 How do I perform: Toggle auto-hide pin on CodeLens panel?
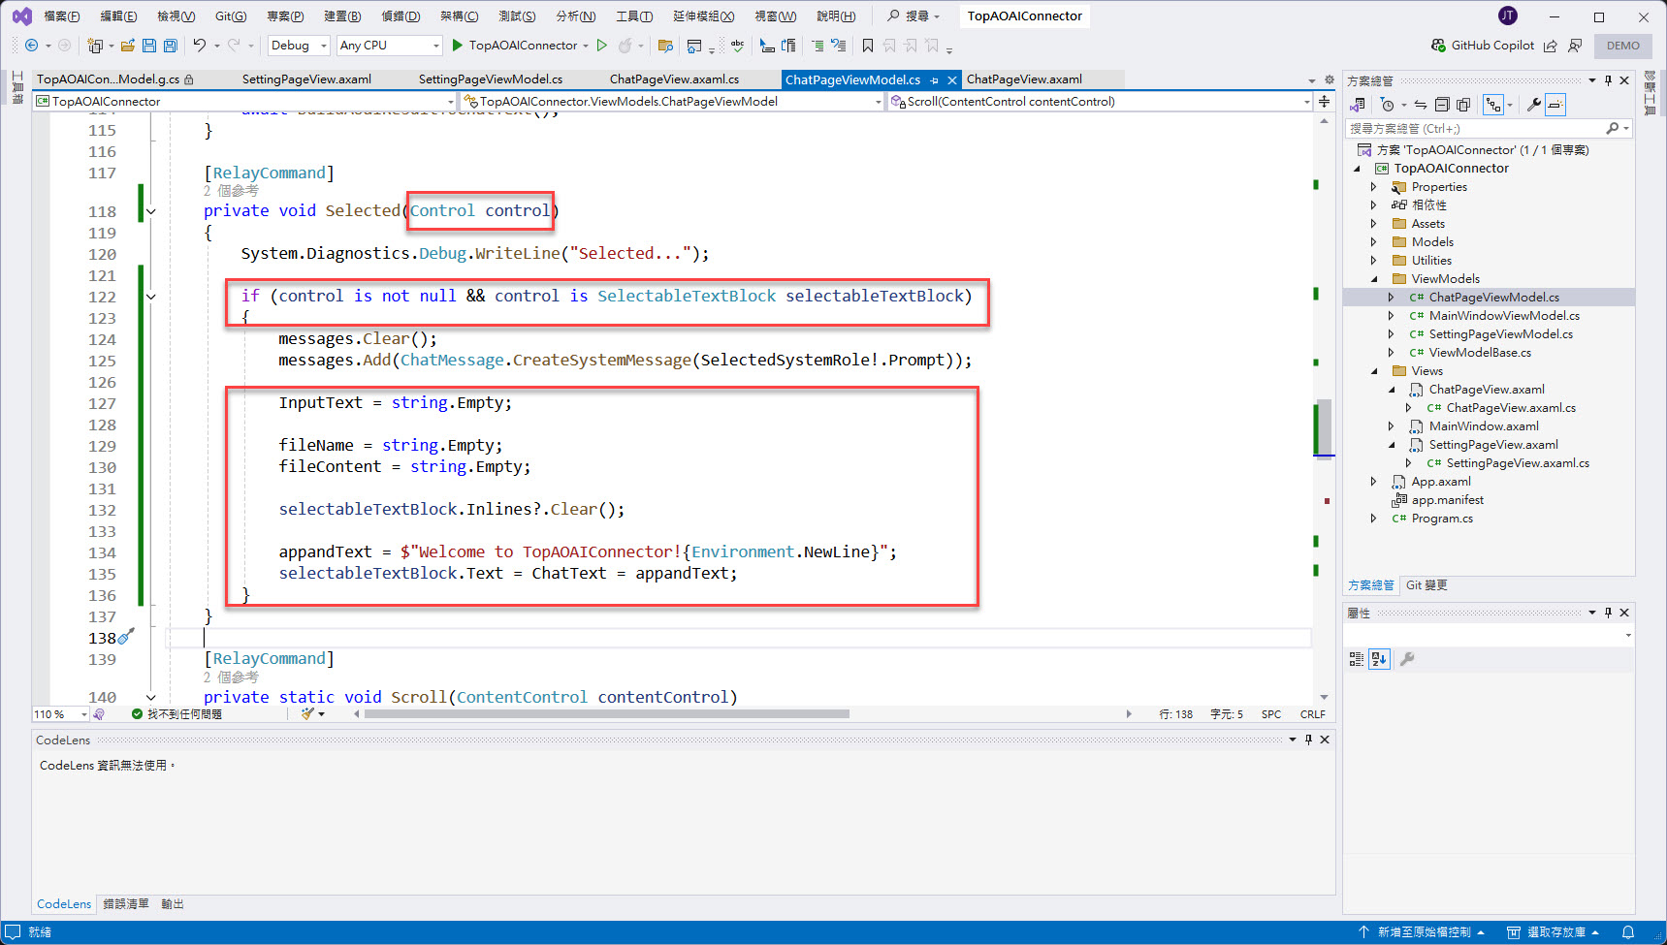click(x=1308, y=740)
